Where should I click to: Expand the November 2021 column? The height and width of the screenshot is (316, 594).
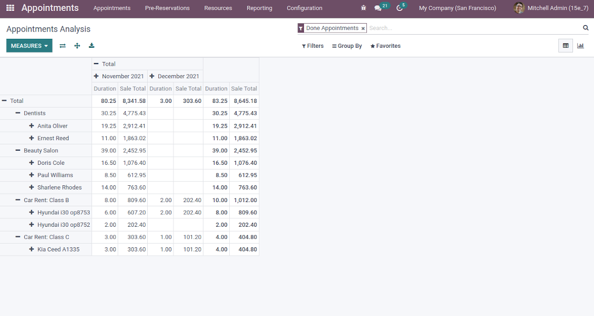[x=96, y=76]
